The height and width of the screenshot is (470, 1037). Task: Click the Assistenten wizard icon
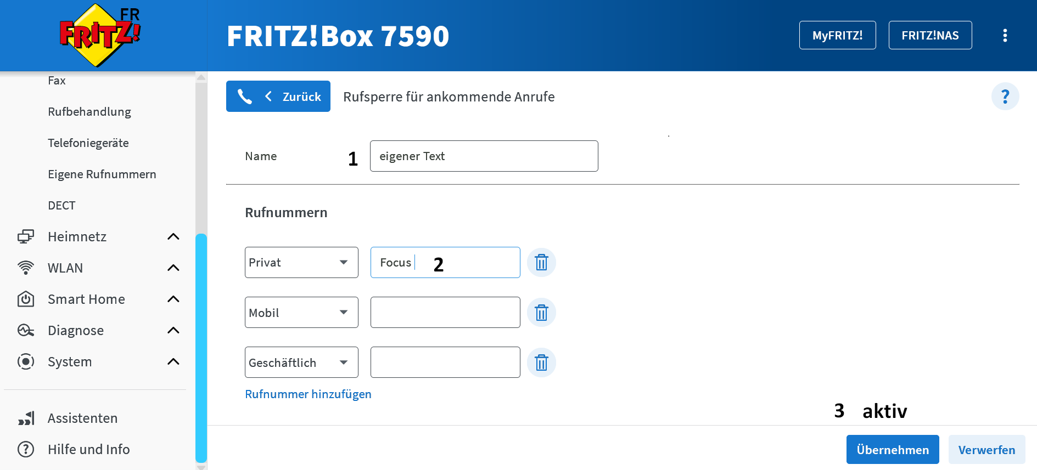(x=26, y=418)
